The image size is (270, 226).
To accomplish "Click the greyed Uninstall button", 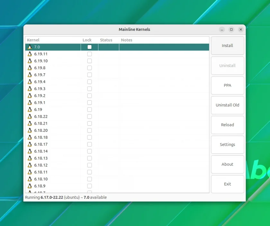I will click(228, 66).
